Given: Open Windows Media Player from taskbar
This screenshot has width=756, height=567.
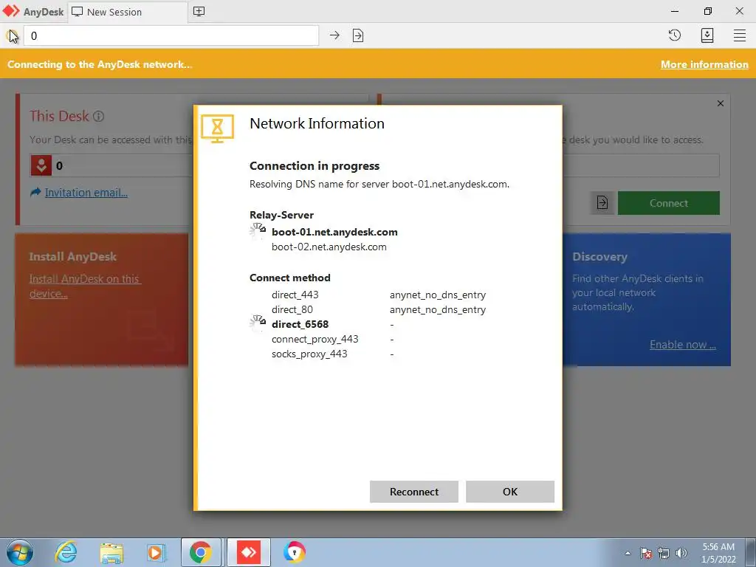Looking at the screenshot, I should [x=156, y=552].
